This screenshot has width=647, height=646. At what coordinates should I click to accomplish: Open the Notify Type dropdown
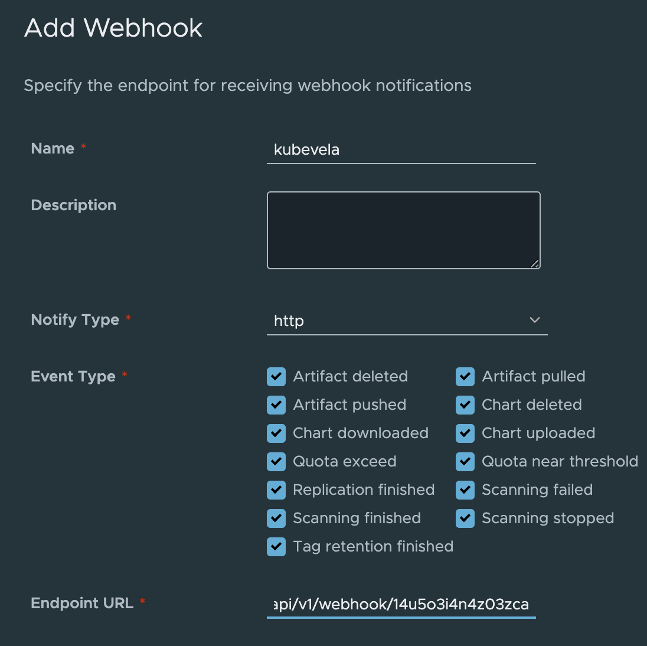click(401, 321)
